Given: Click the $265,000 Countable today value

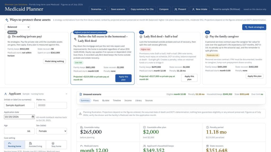Looking at the screenshot, I should click(x=91, y=132).
